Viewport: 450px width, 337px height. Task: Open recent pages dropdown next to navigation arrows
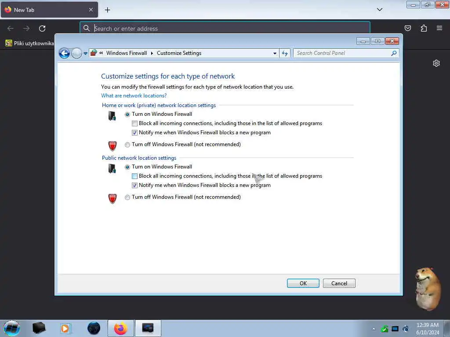(85, 54)
